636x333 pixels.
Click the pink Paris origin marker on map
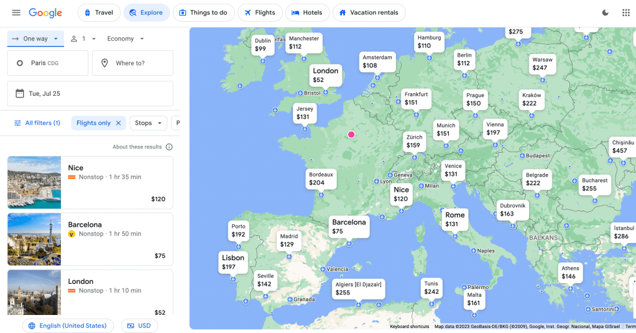(351, 134)
